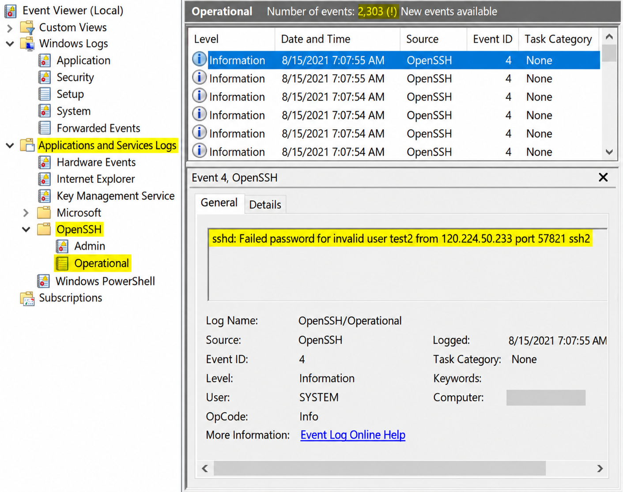
Task: Click the '2,303 (!)' event count text
Action: 378,11
